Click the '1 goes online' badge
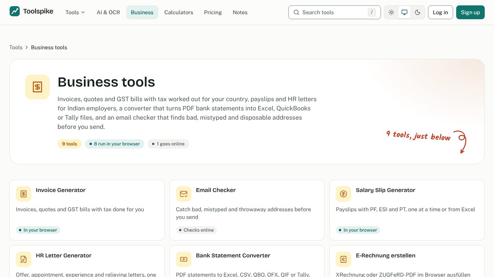The image size is (494, 277). (168, 144)
